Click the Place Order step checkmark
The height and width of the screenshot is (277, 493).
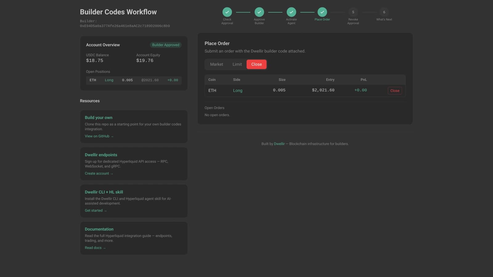[322, 12]
